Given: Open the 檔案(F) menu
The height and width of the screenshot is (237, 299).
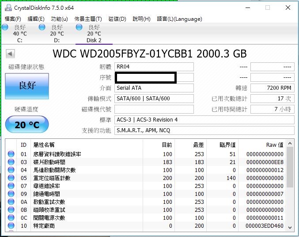Looking at the screenshot, I should pyautogui.click(x=13, y=19).
